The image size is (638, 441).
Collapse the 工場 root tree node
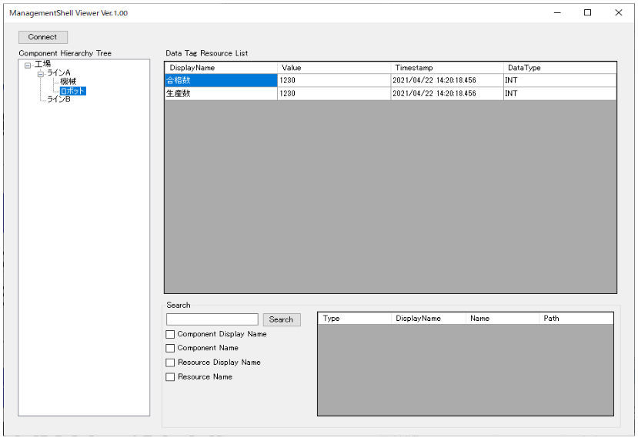tap(28, 65)
